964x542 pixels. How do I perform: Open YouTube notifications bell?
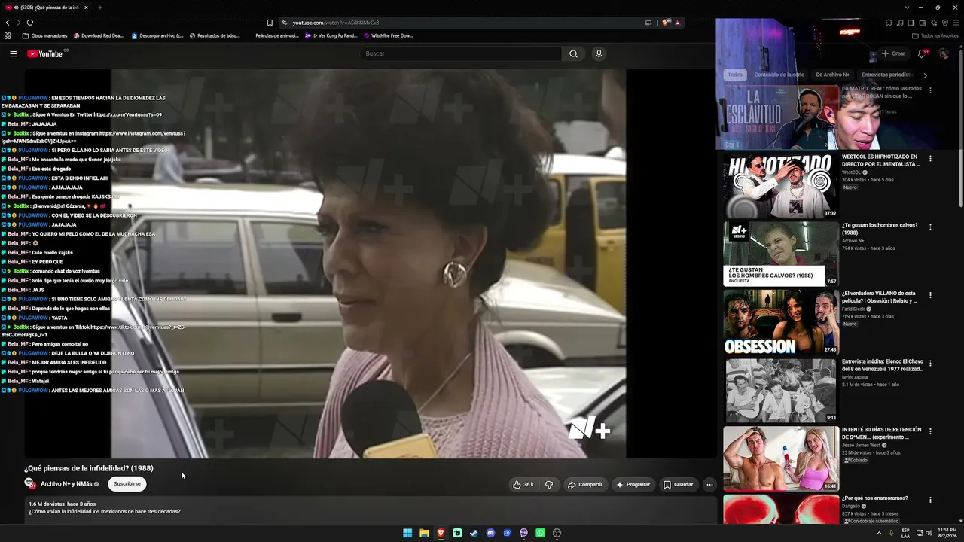click(x=922, y=53)
